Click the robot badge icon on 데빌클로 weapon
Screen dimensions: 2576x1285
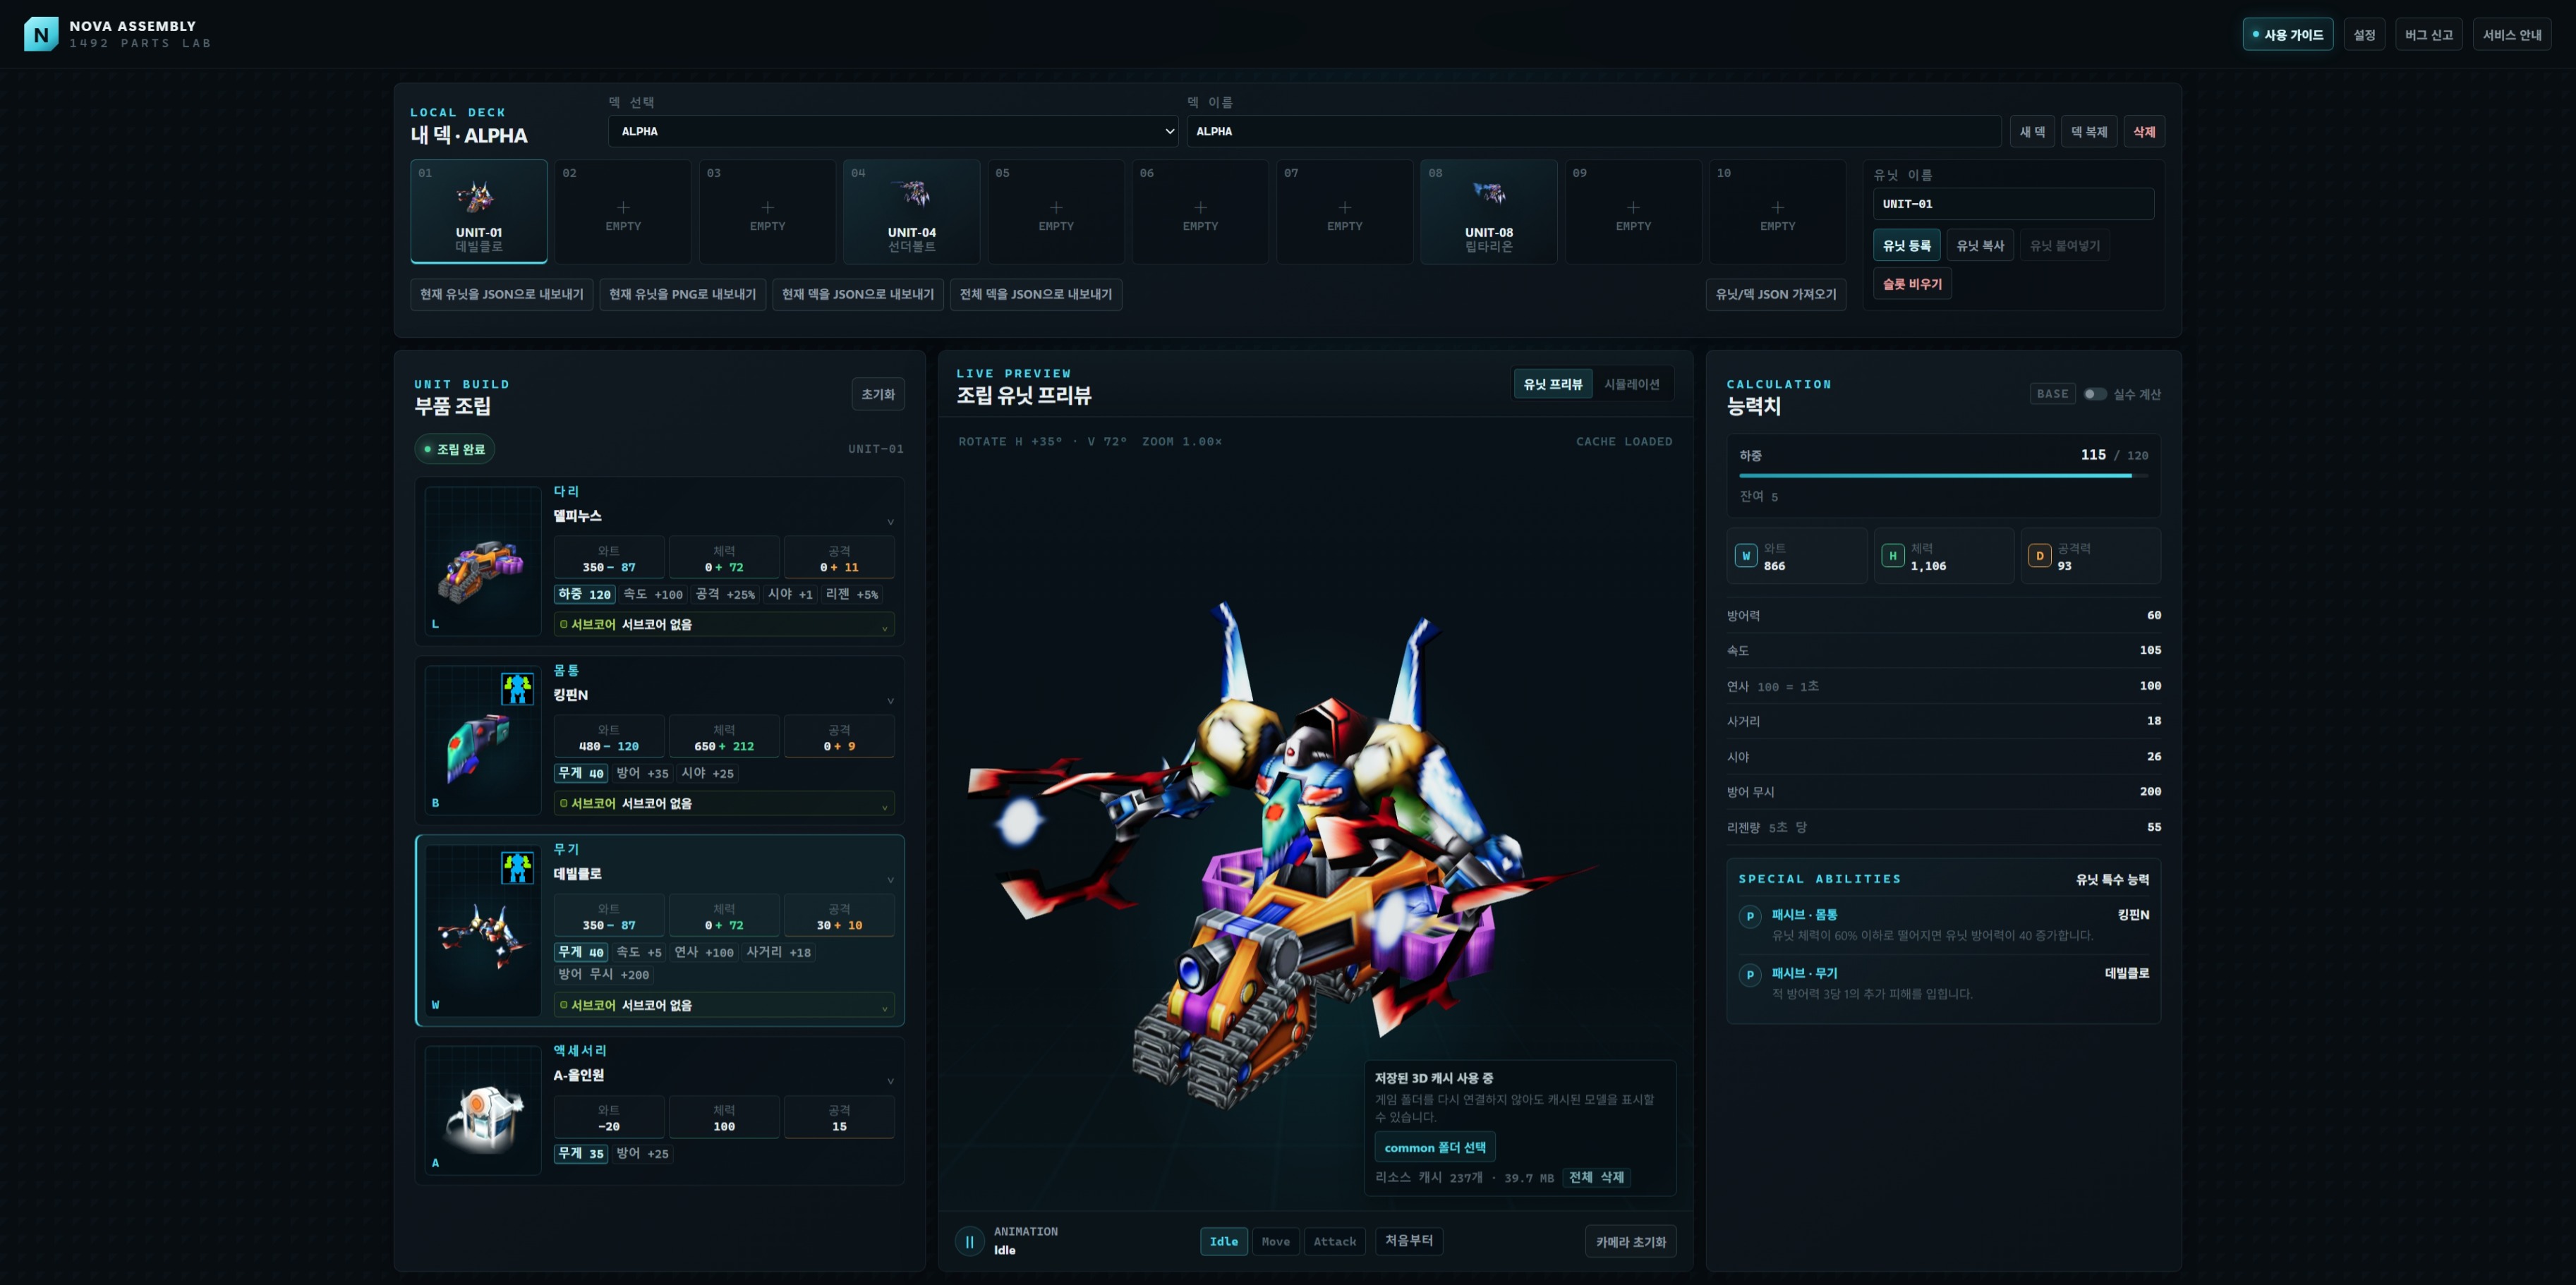click(517, 867)
